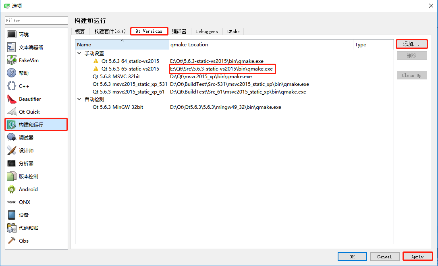
Task: Switch to the Debuggers tab
Action: pos(207,31)
